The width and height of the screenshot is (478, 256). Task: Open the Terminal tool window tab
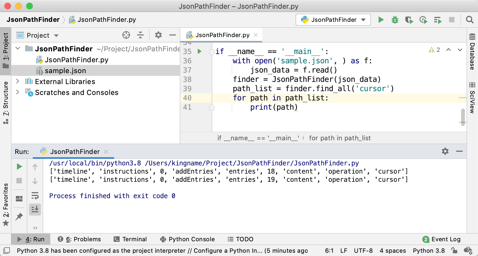[x=130, y=239]
